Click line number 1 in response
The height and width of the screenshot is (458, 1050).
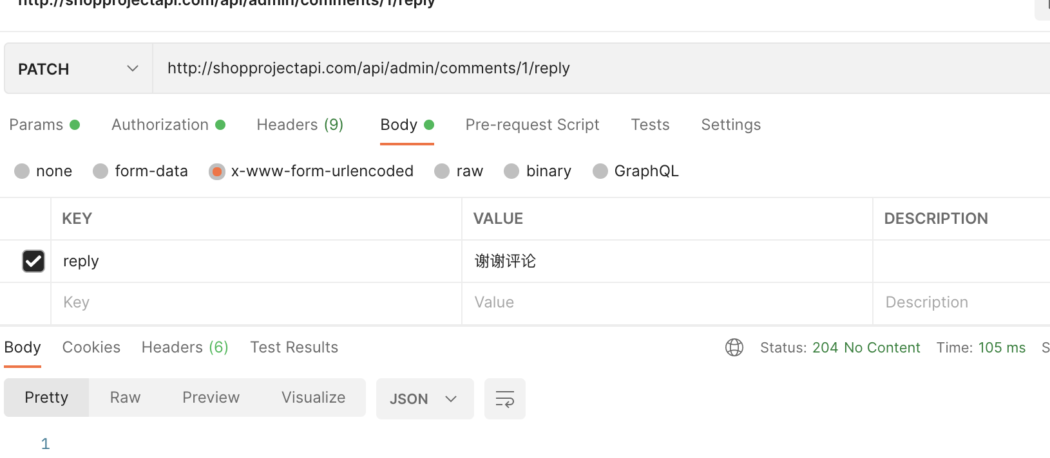click(x=45, y=444)
